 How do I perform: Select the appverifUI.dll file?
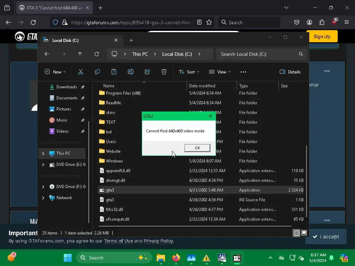pos(118,171)
